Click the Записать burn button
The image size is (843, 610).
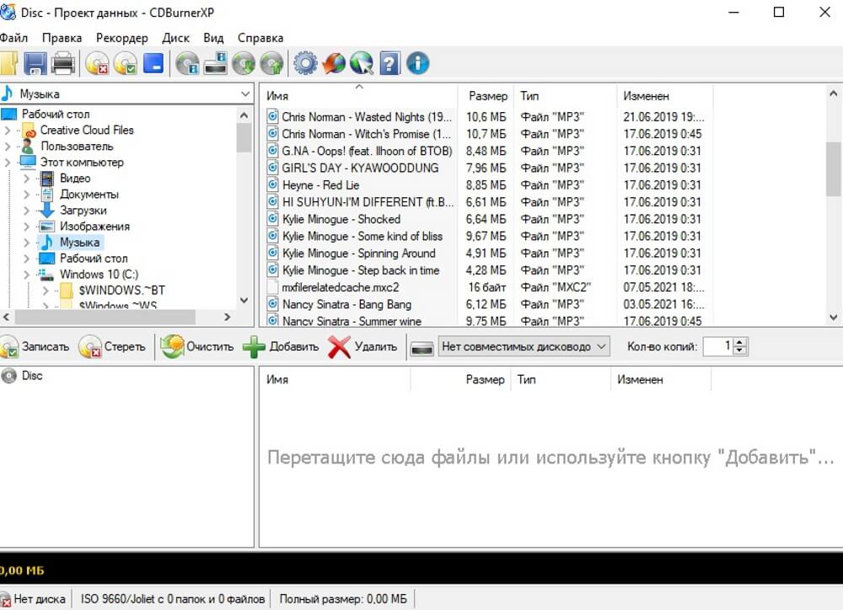click(35, 346)
